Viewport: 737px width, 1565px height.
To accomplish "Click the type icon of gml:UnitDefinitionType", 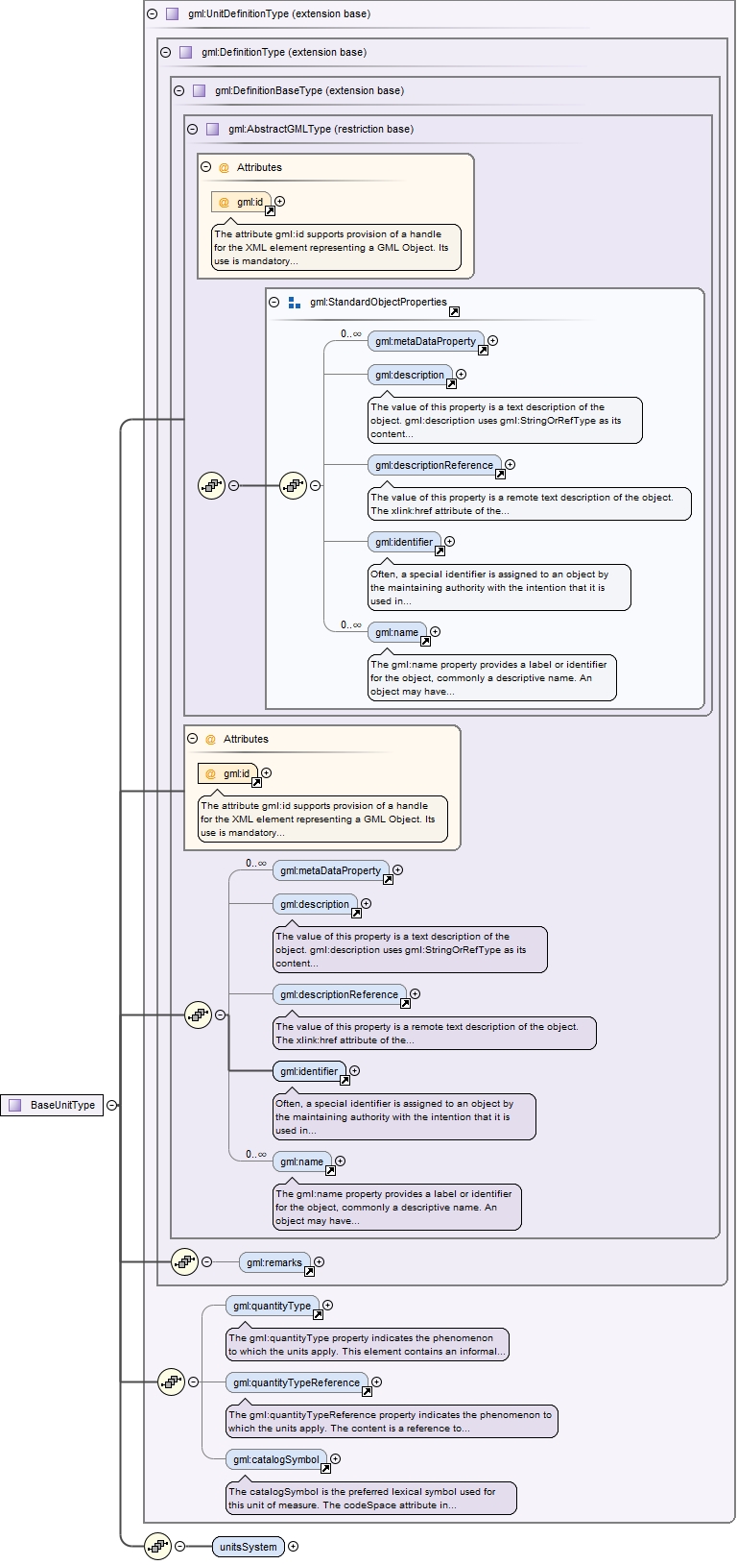I will [x=172, y=13].
